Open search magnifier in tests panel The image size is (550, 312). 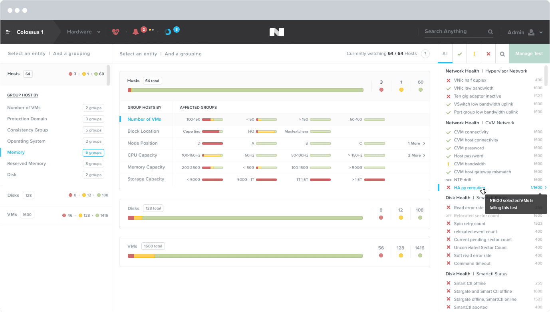pyautogui.click(x=502, y=54)
